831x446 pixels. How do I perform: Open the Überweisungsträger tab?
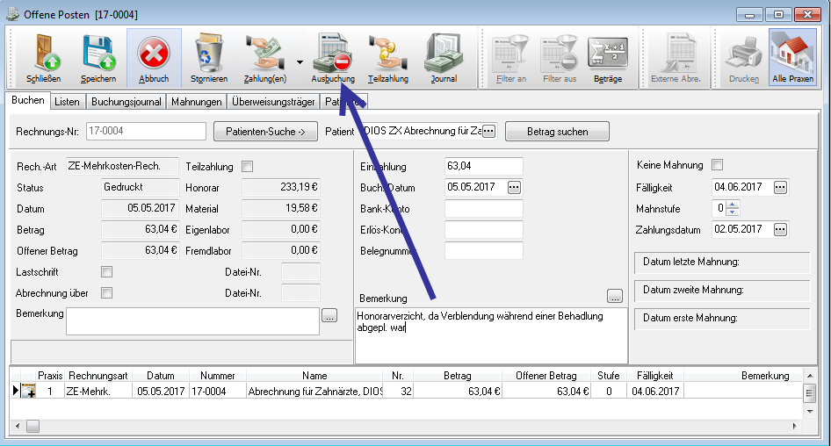[273, 102]
